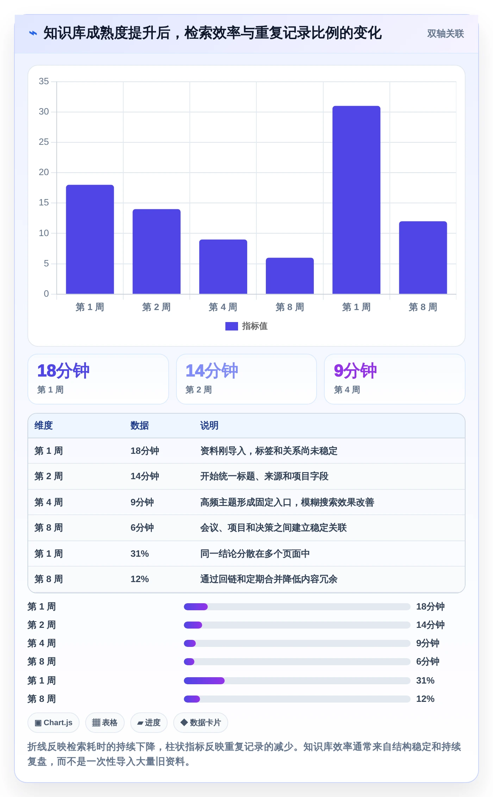Screen dimensions: 493x797
Task: Click the text 资料刚导入，标签和关系尚未稳定
Action: point(269,451)
